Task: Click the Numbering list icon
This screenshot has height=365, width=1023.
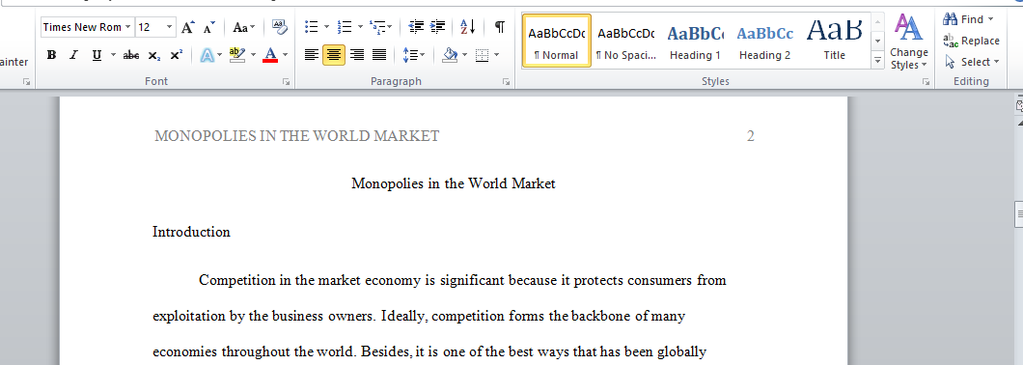Action: click(x=345, y=27)
